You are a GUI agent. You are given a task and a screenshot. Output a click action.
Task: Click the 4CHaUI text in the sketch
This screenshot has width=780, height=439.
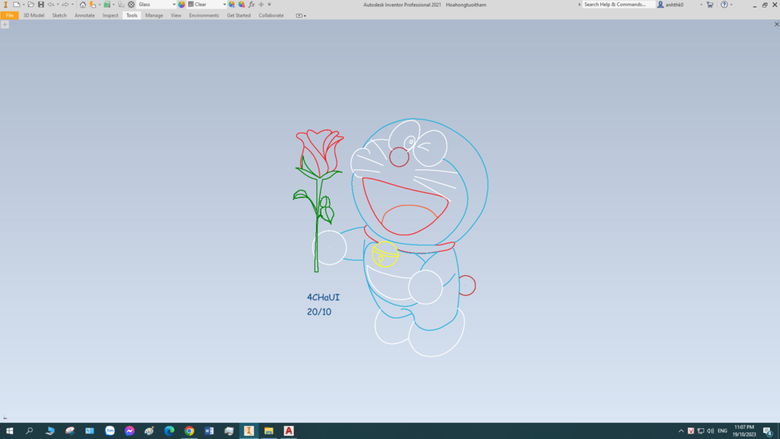click(x=323, y=297)
